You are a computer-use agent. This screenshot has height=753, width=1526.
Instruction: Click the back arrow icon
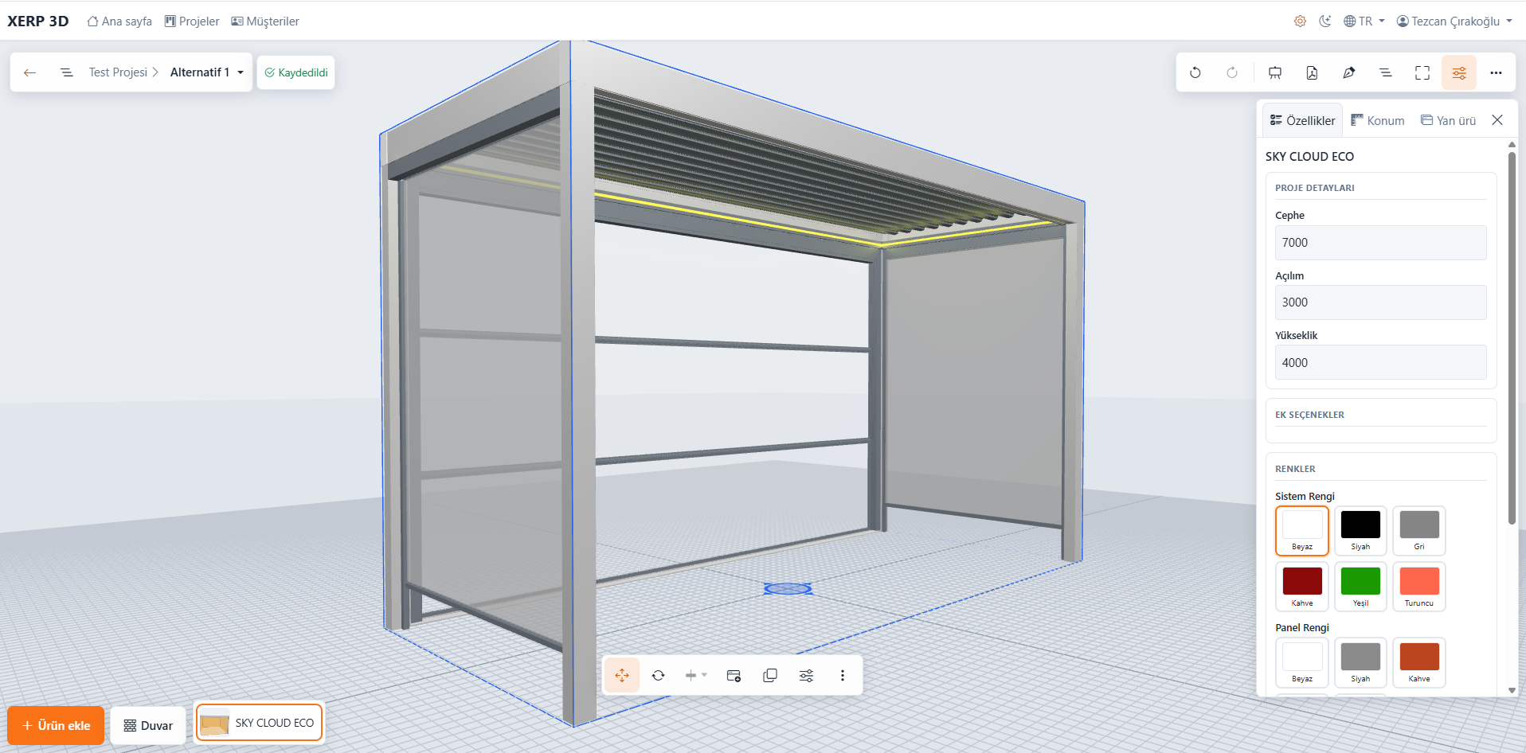30,72
